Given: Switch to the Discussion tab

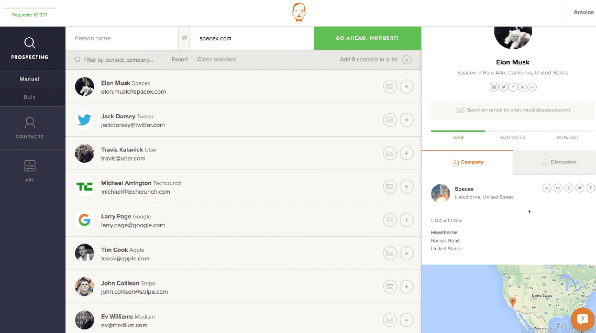Looking at the screenshot, I should 555,162.
